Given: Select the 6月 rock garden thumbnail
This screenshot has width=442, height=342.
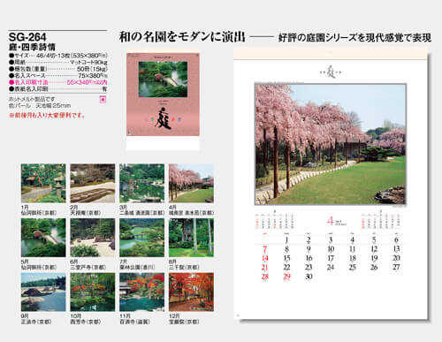Looking at the screenshot, I should [x=93, y=238].
